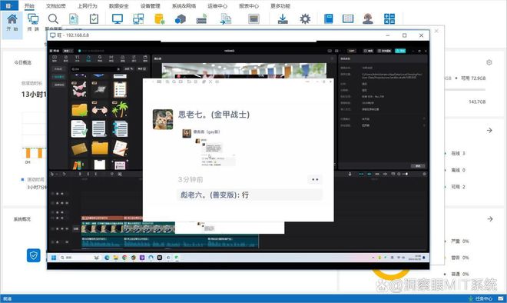Screen dimensions: 507x303
Task: Click the timeline zoom slider handle
Action: click(x=406, y=174)
